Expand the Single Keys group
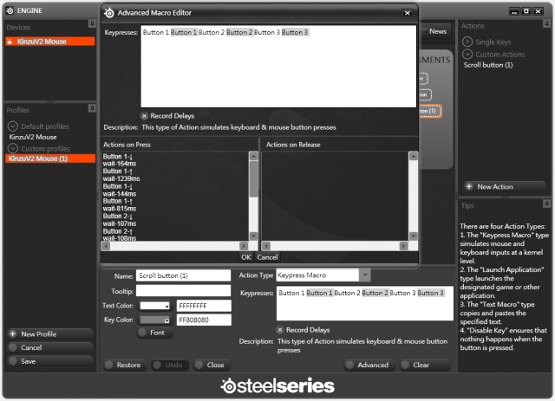 (x=467, y=42)
